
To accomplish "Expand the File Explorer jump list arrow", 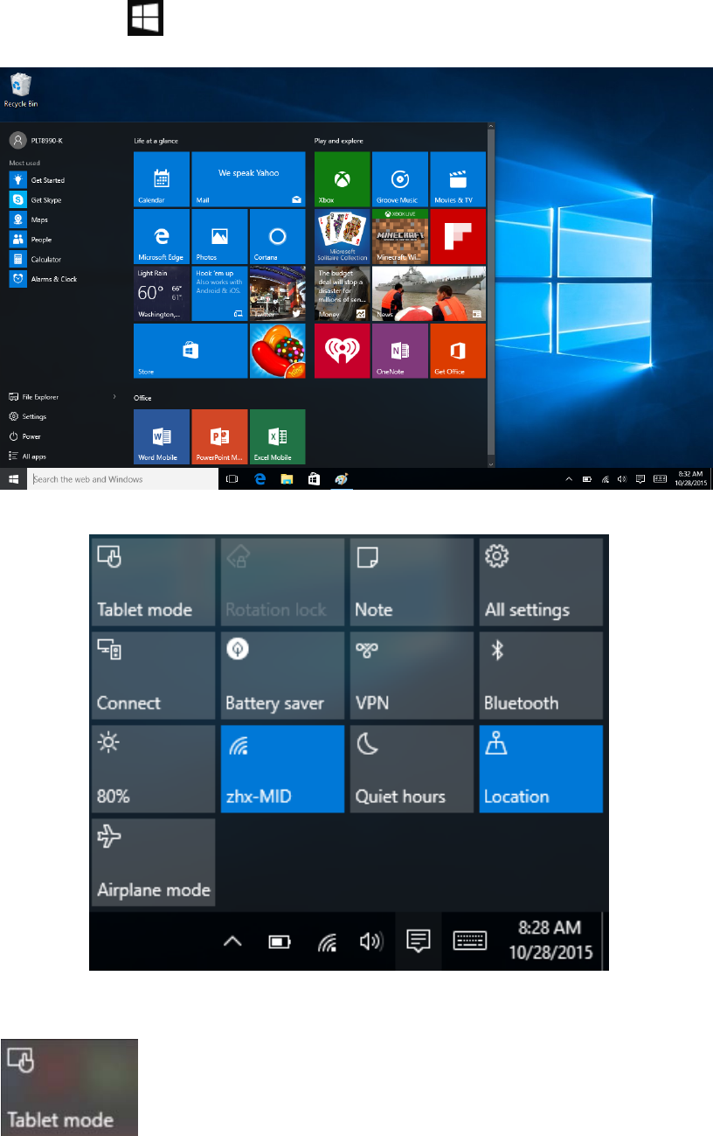I will pos(114,397).
